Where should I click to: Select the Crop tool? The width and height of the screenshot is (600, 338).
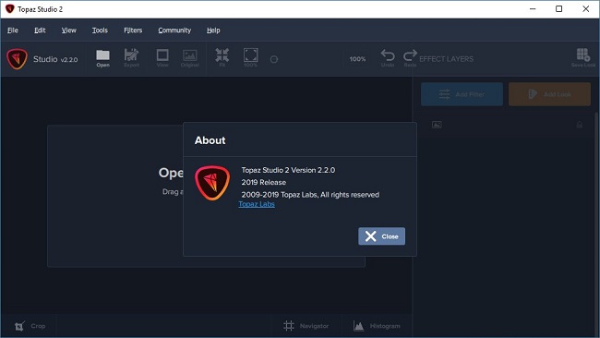point(30,326)
